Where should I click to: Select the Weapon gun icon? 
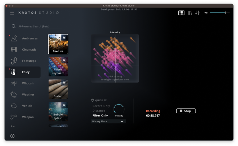coord(14,117)
